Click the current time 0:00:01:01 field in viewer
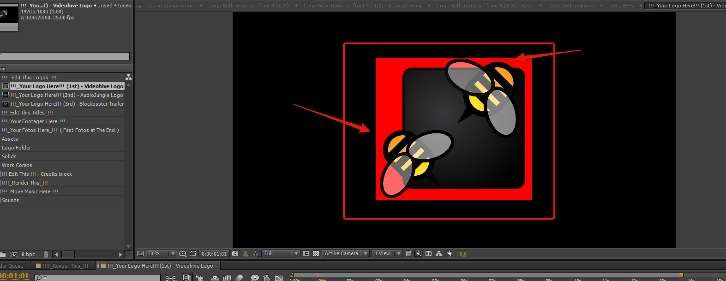 pos(214,254)
